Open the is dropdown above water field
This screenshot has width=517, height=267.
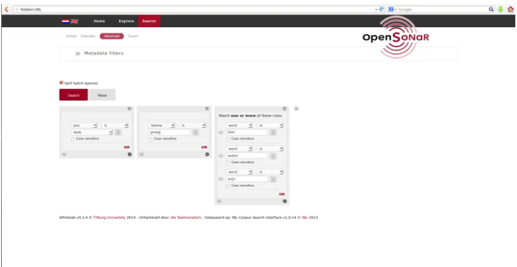tap(270, 149)
